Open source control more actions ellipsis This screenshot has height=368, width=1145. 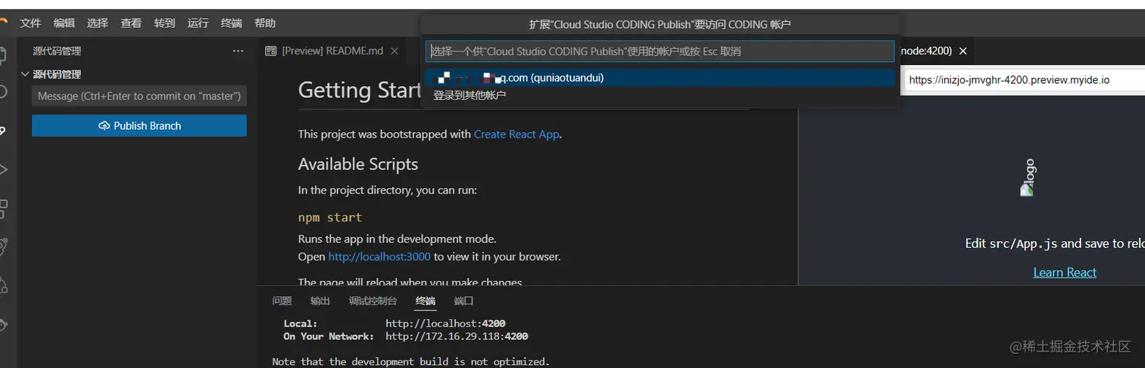tap(238, 51)
